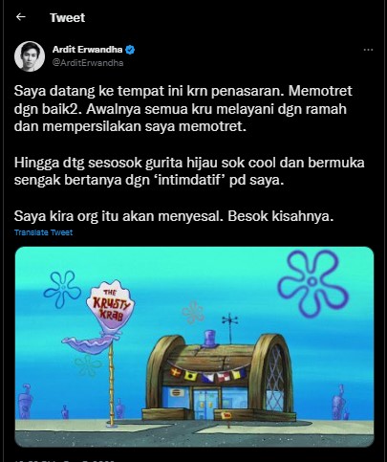Click the Translate Tweet link
The image size is (387, 462).
coord(43,232)
